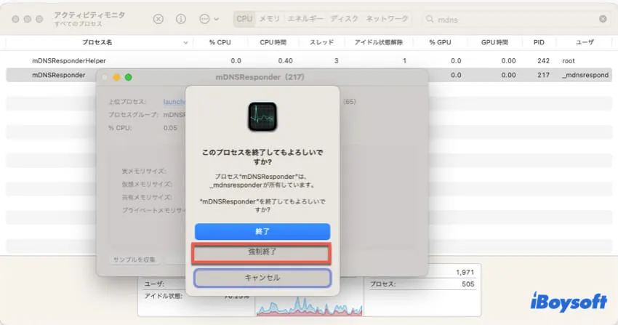Click the Activity Monitor icon in dialog
618x325 pixels.
click(262, 116)
